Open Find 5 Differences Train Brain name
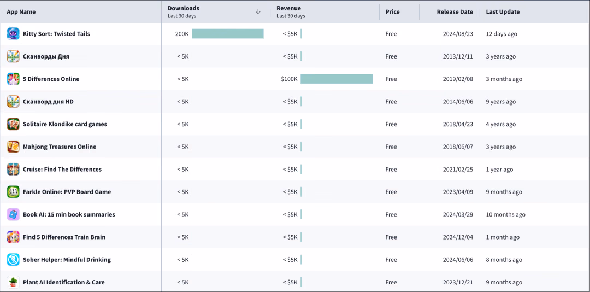The height and width of the screenshot is (292, 590). click(64, 237)
